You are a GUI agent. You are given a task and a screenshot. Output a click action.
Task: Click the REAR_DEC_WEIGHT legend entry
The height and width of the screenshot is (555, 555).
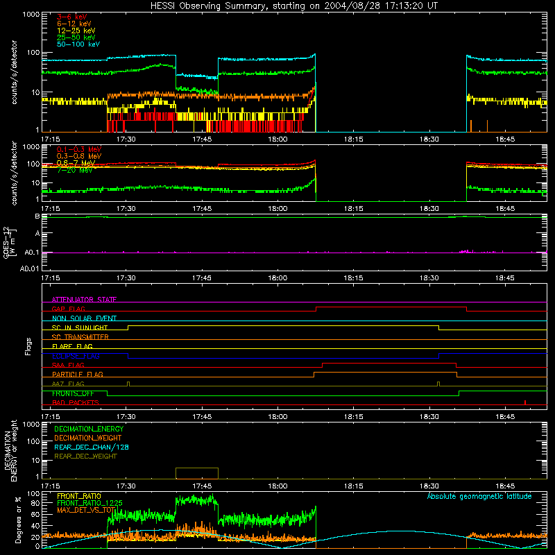pos(85,456)
